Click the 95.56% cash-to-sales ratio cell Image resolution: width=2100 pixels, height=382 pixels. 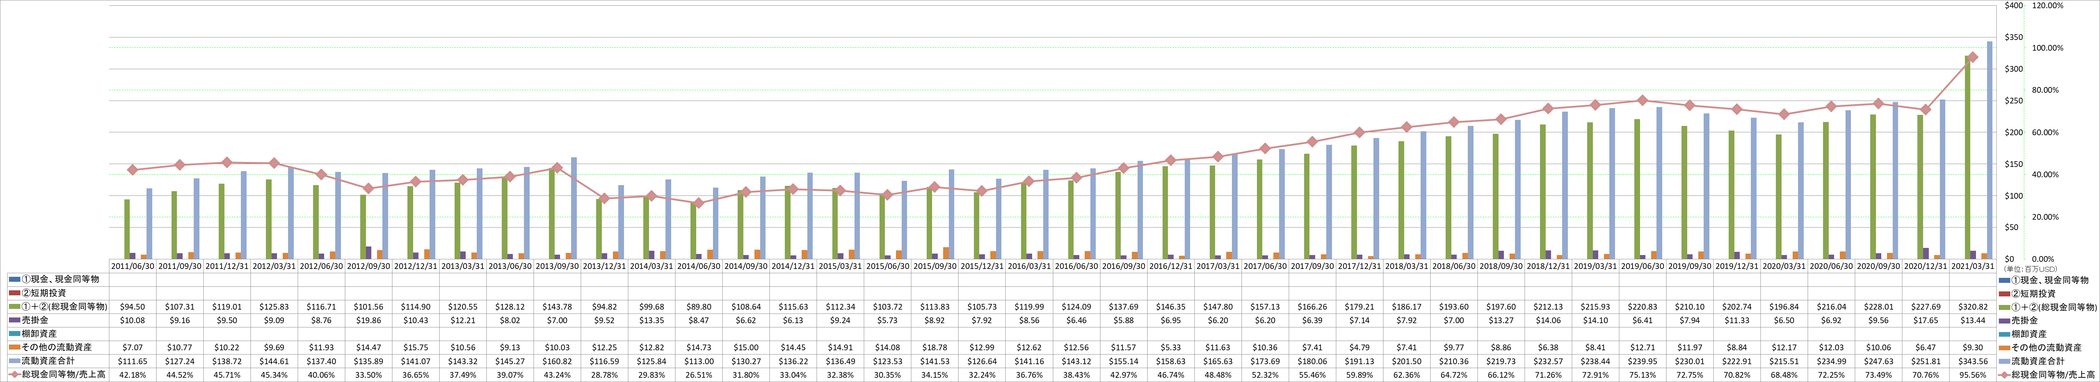(x=1973, y=374)
